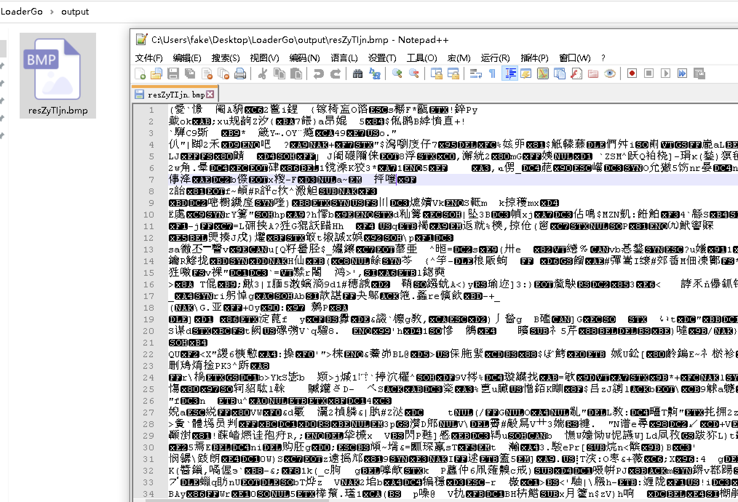Toggle Word Wrap in the toolbar
Image resolution: width=738 pixels, height=502 pixels.
pyautogui.click(x=476, y=74)
